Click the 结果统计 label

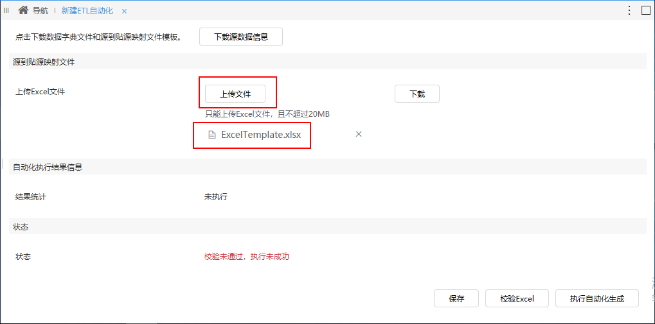[x=30, y=197]
